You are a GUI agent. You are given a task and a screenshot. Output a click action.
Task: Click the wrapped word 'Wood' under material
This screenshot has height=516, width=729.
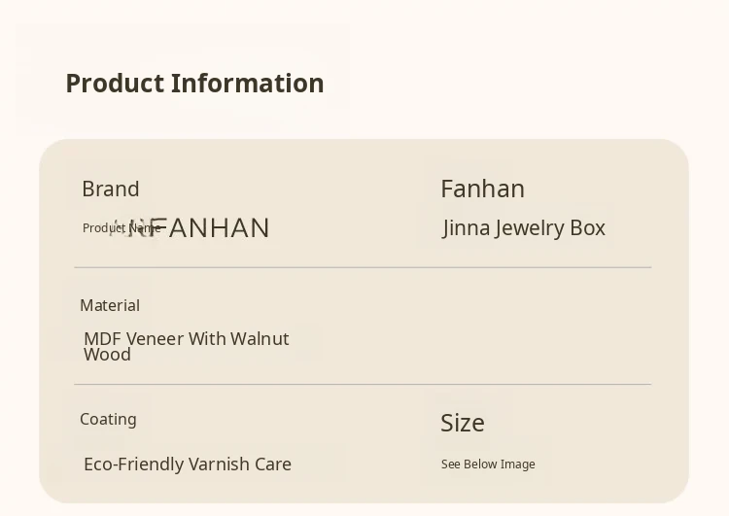point(107,355)
